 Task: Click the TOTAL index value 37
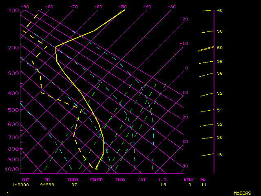pyautogui.click(x=74, y=185)
